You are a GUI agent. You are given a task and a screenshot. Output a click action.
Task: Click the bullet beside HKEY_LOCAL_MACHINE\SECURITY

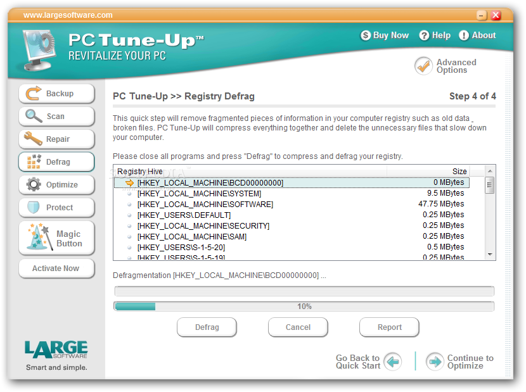[x=129, y=225]
